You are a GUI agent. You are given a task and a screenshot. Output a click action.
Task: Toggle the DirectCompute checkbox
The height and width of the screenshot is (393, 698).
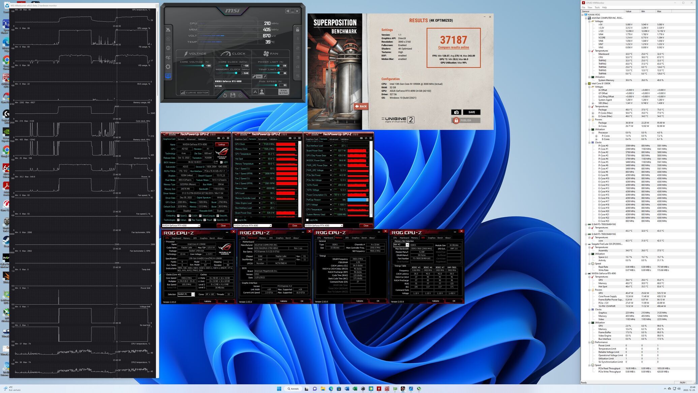[200, 216]
